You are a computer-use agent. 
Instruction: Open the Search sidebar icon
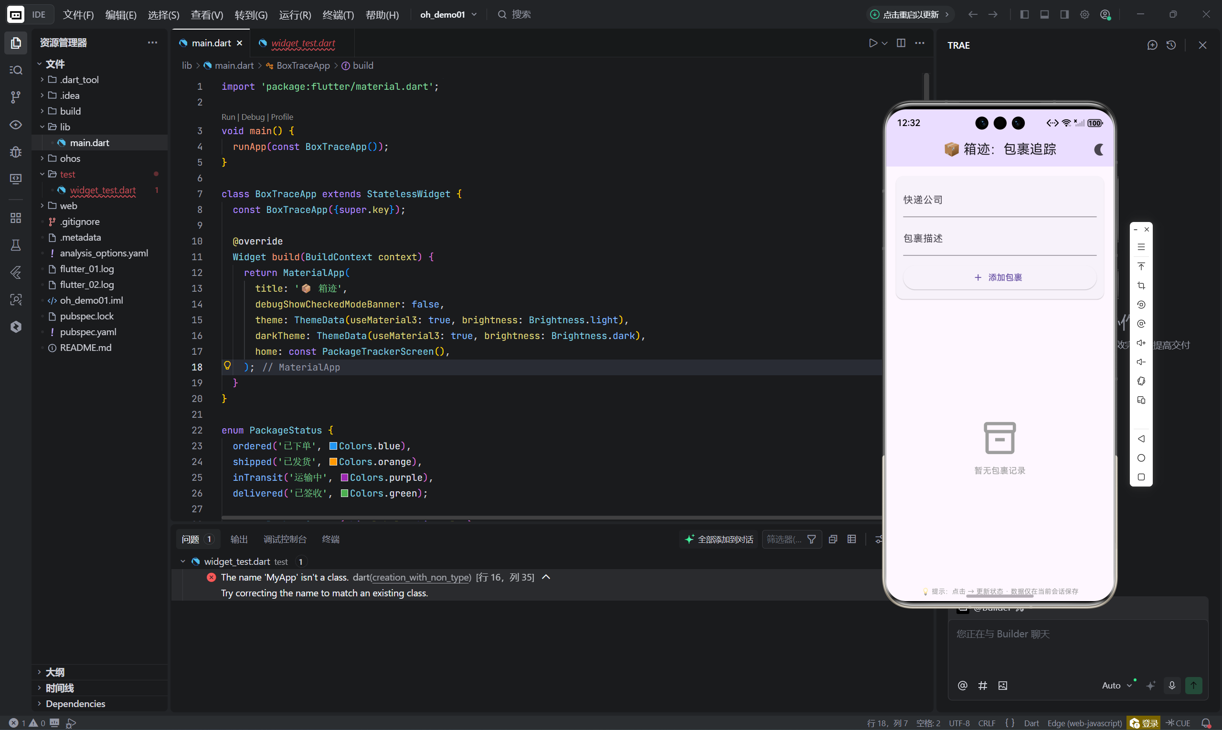click(16, 70)
